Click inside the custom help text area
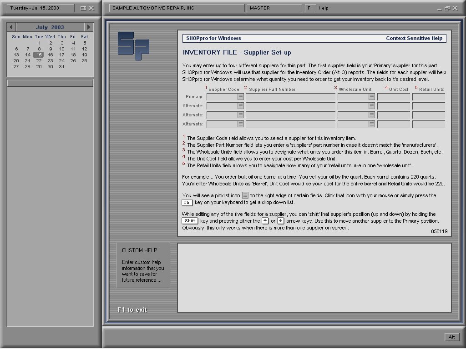 (314, 278)
